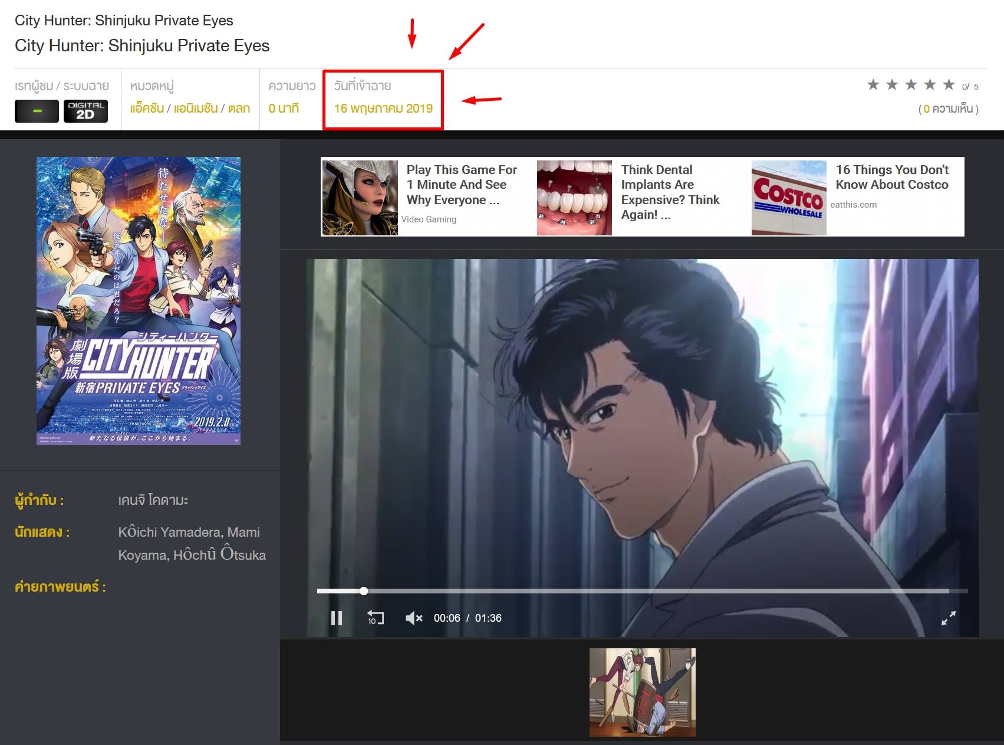Click the audience rating badge
Image resolution: width=1004 pixels, height=745 pixels.
pos(37,111)
